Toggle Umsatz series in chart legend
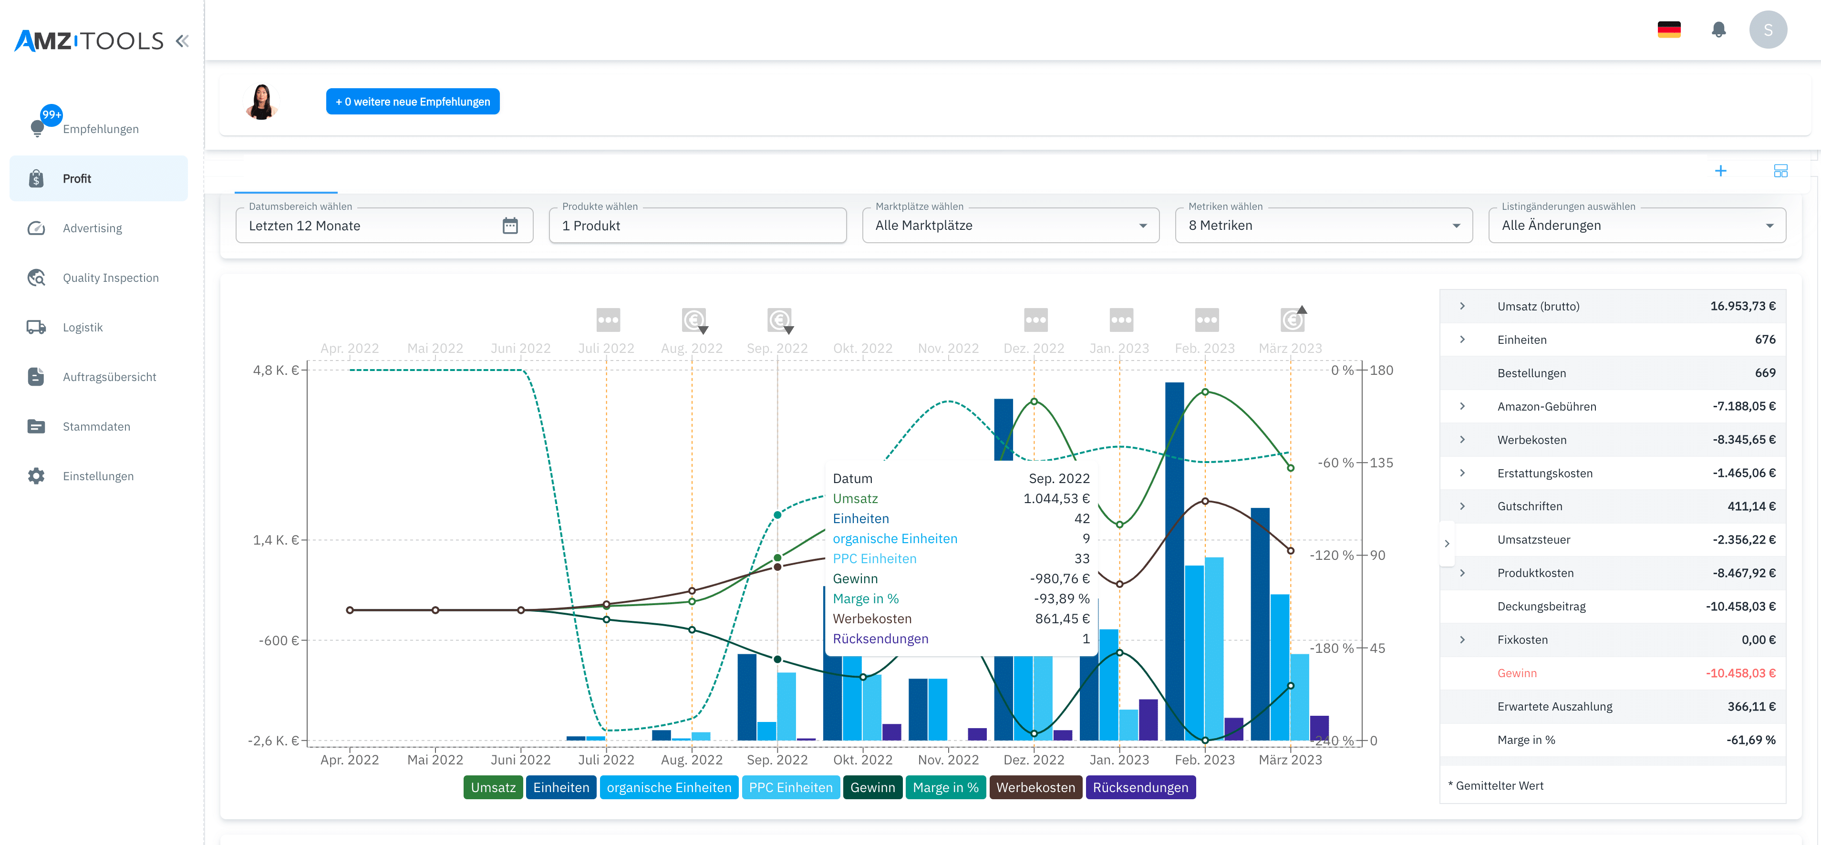The width and height of the screenshot is (1821, 845). click(x=493, y=787)
